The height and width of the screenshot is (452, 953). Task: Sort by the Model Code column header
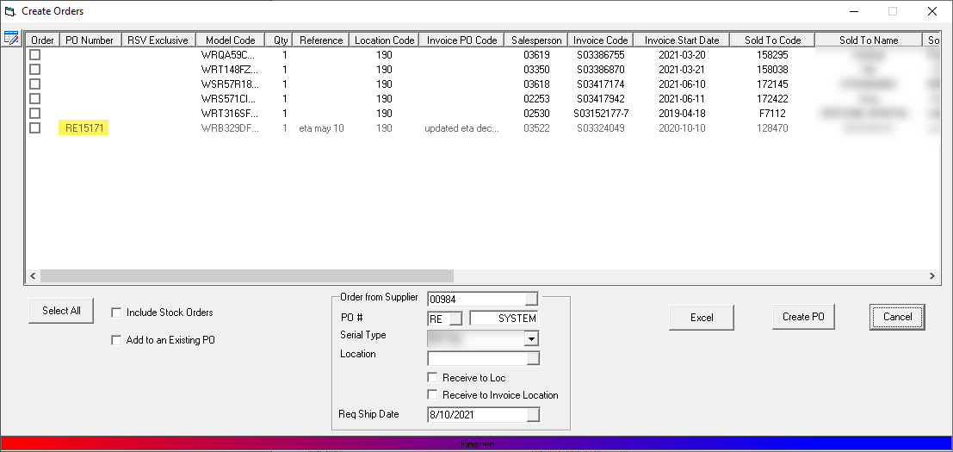[230, 40]
